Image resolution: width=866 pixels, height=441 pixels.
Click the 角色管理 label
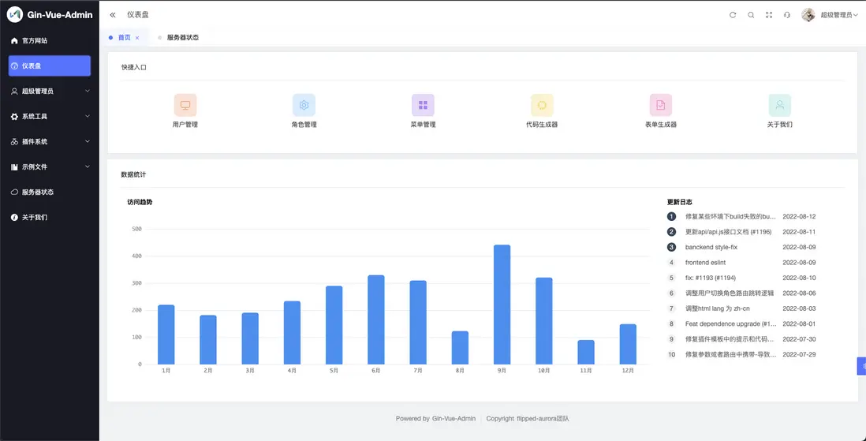click(304, 125)
